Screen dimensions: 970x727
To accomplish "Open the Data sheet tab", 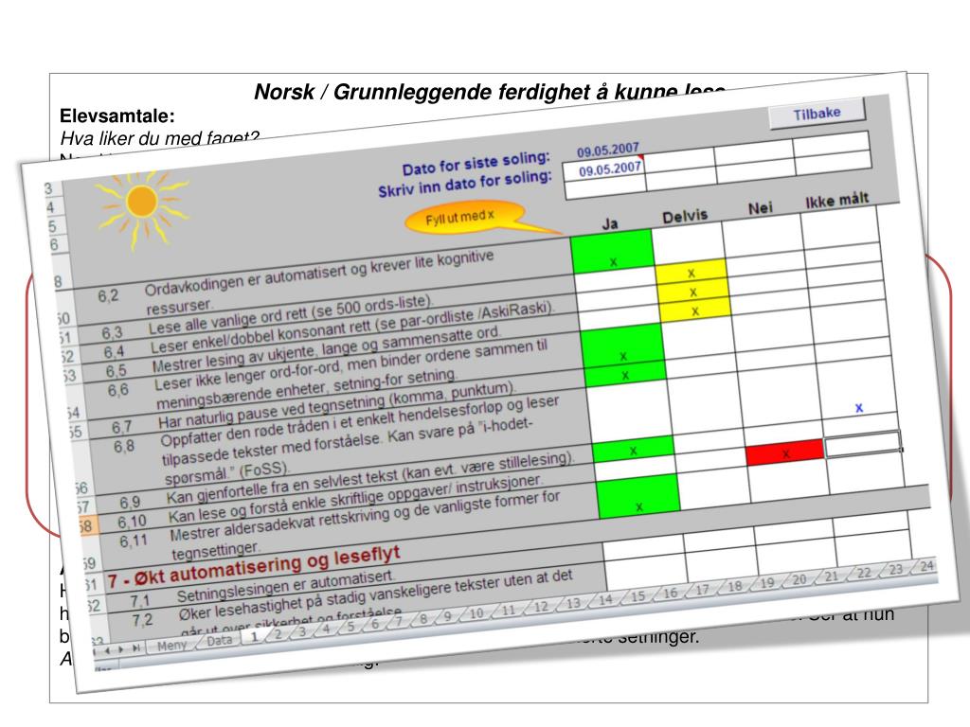I will pyautogui.click(x=219, y=641).
